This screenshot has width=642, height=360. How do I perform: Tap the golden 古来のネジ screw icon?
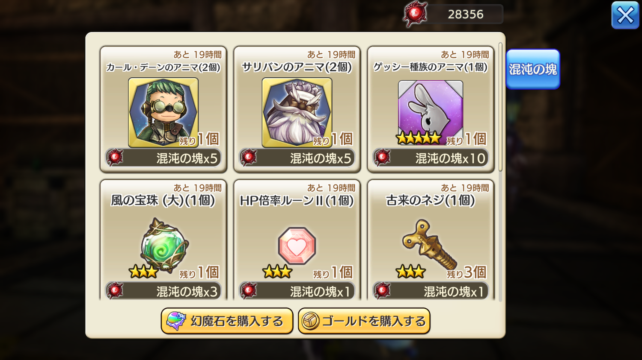(x=429, y=244)
